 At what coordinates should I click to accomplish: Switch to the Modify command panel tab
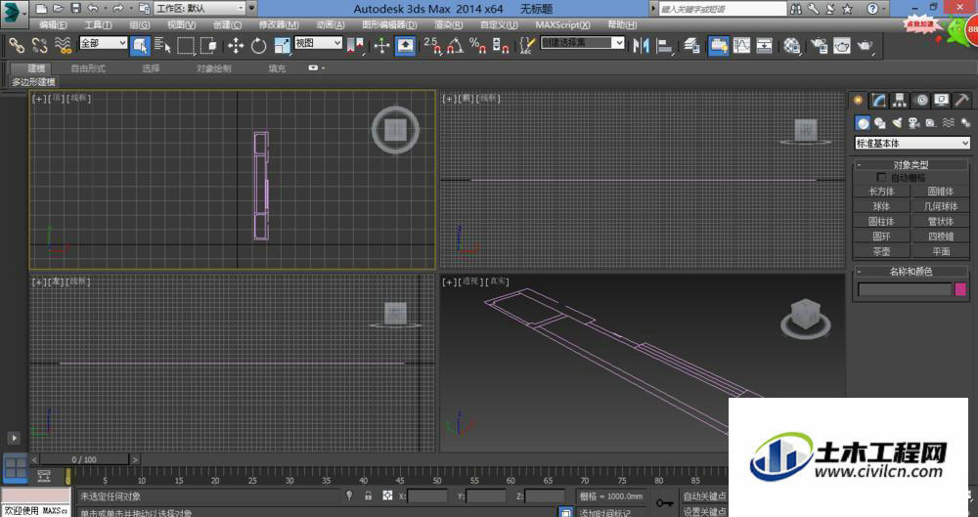click(x=879, y=100)
